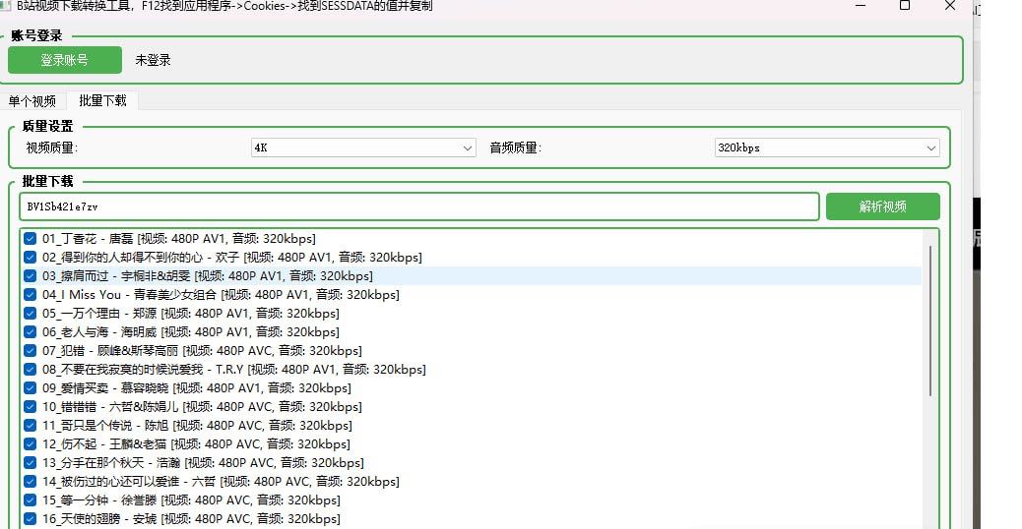Select the 批量下载 tab

click(102, 101)
